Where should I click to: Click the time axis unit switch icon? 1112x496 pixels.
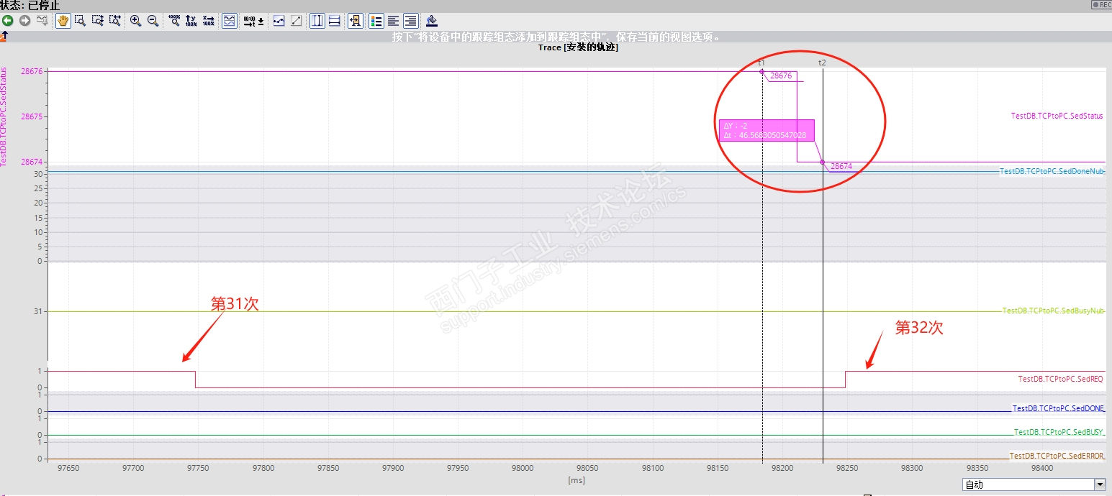(x=253, y=21)
